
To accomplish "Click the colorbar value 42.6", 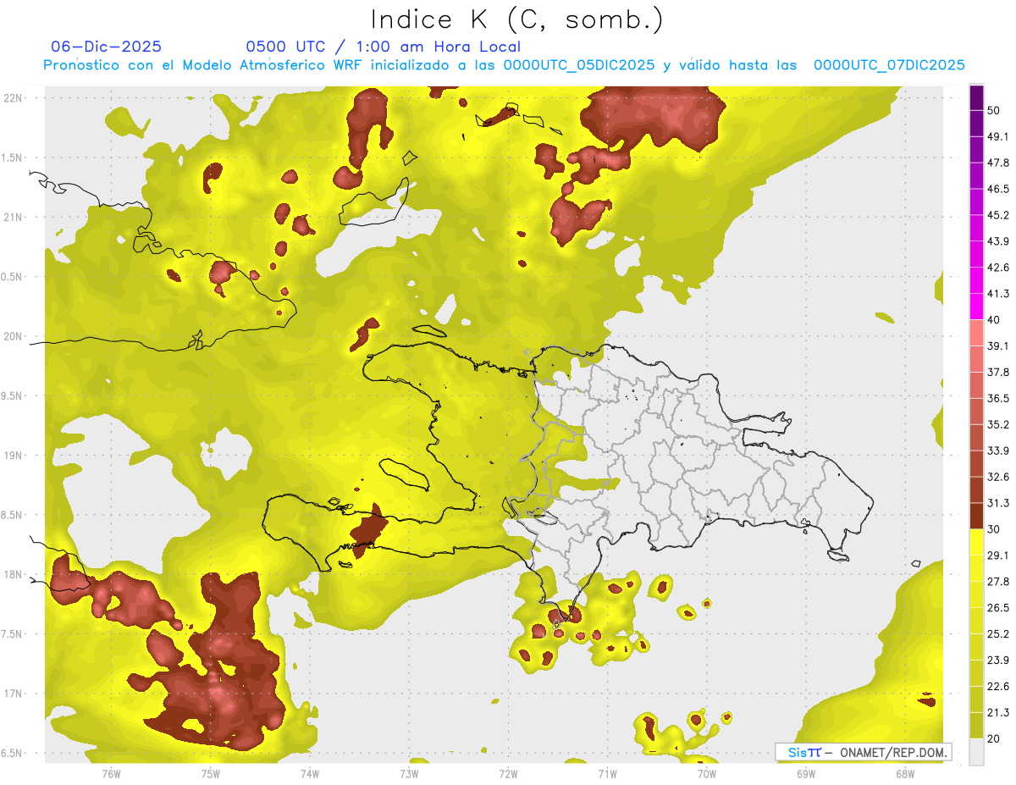I will pos(998,268).
